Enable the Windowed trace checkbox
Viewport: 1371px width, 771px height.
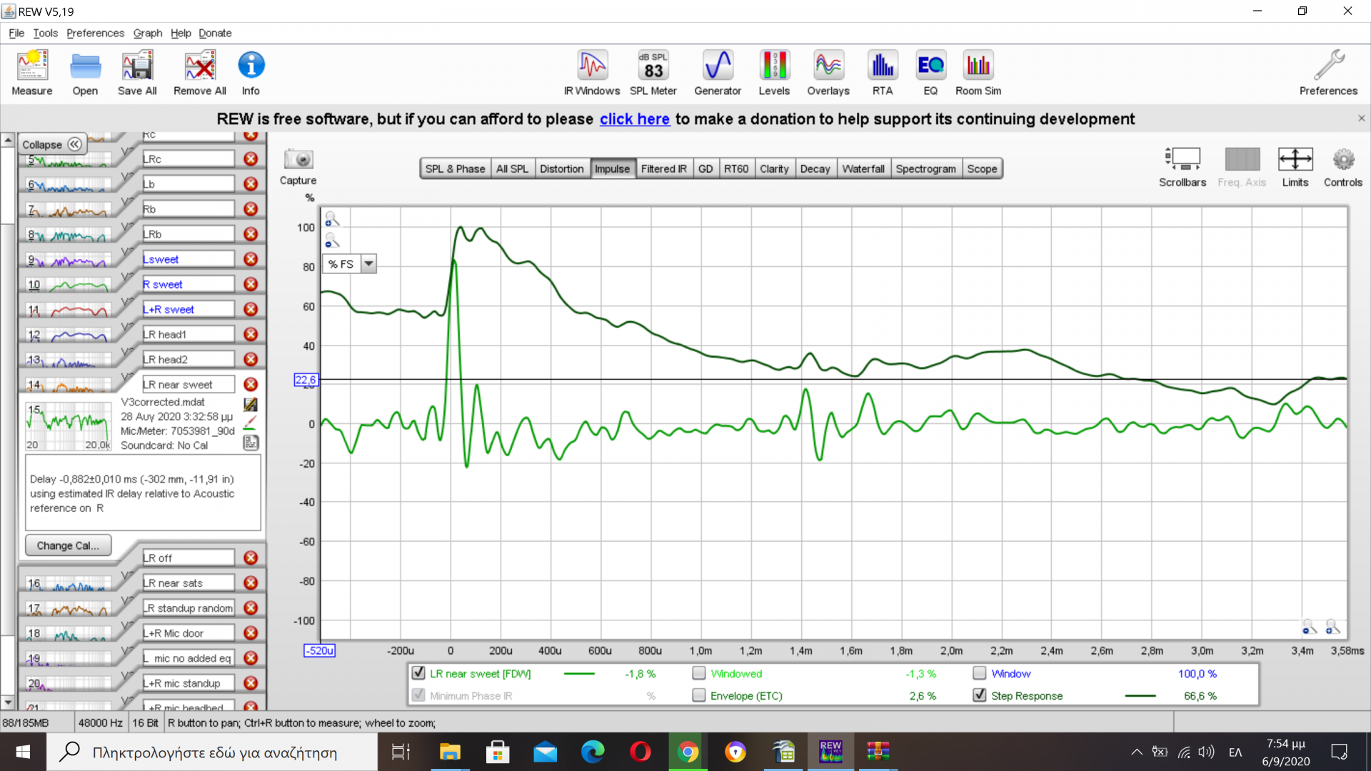click(x=699, y=672)
